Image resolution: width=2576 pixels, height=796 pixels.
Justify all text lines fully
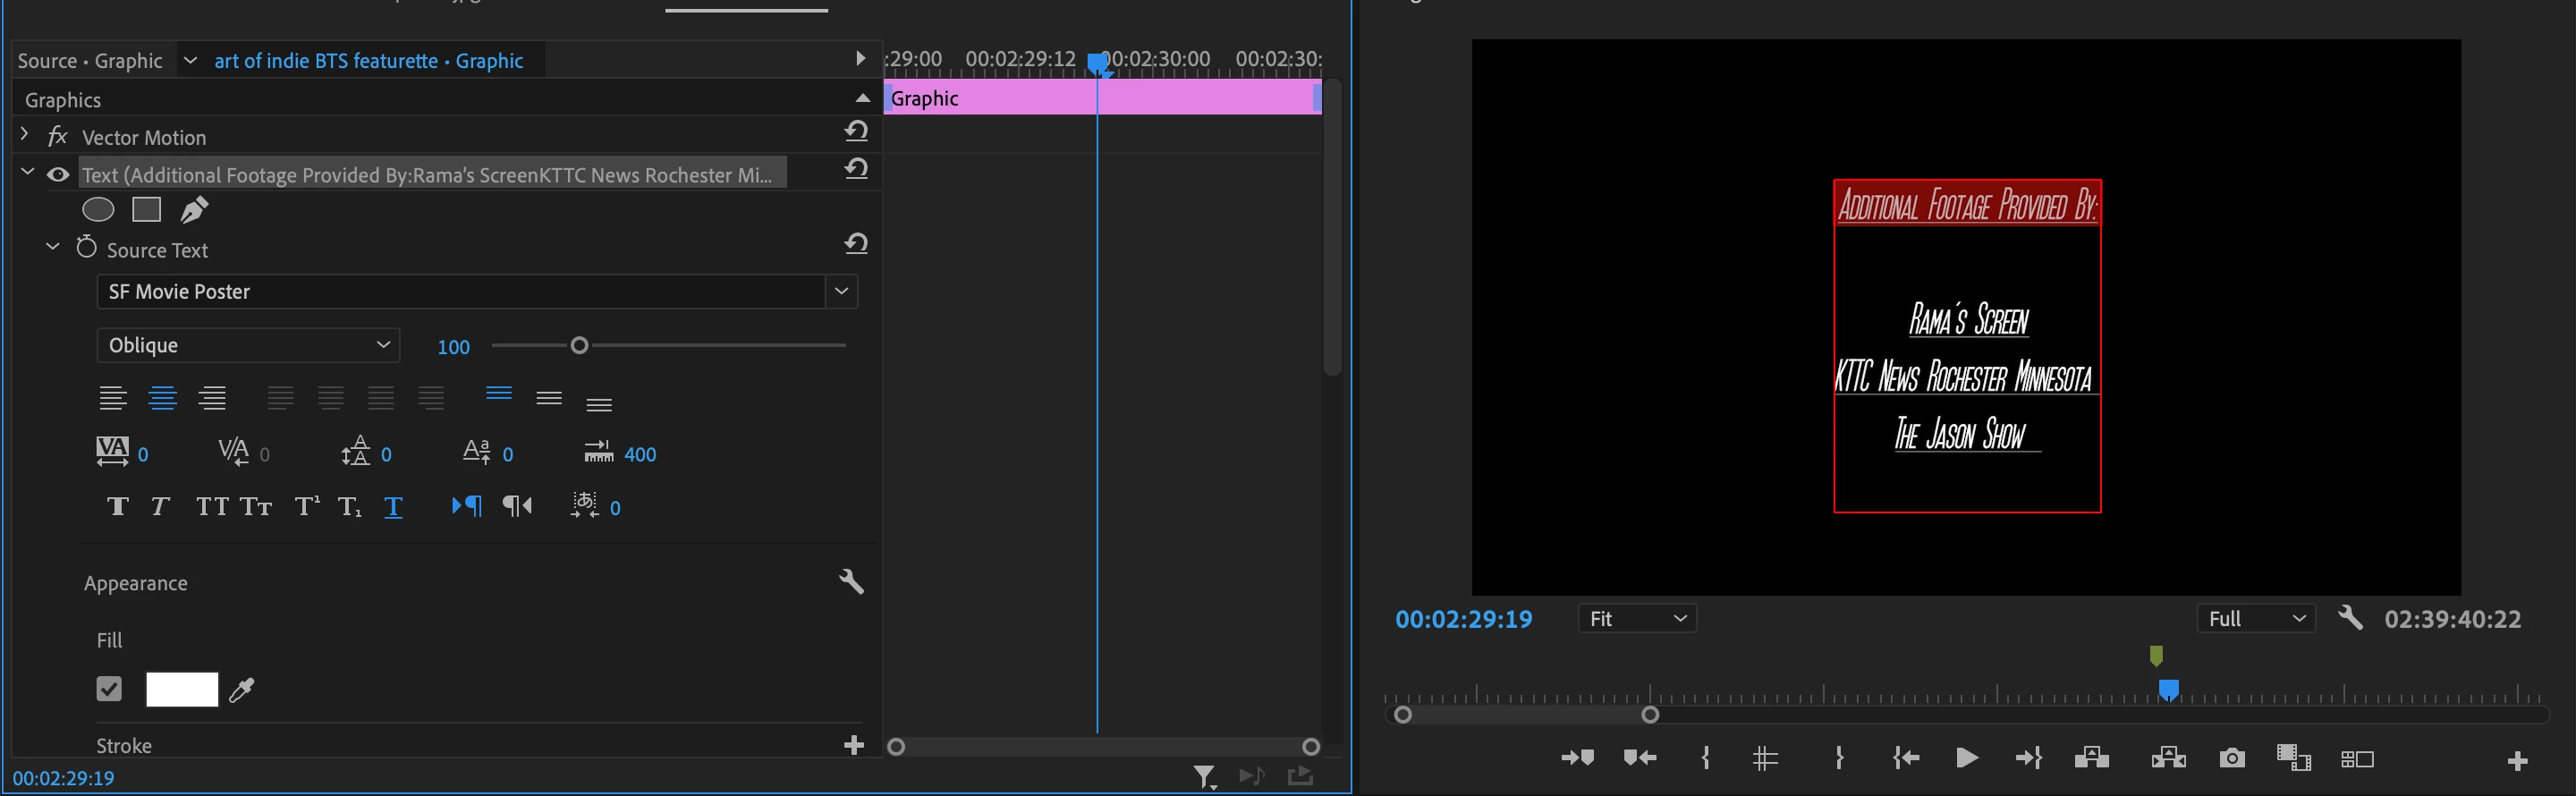point(431,398)
